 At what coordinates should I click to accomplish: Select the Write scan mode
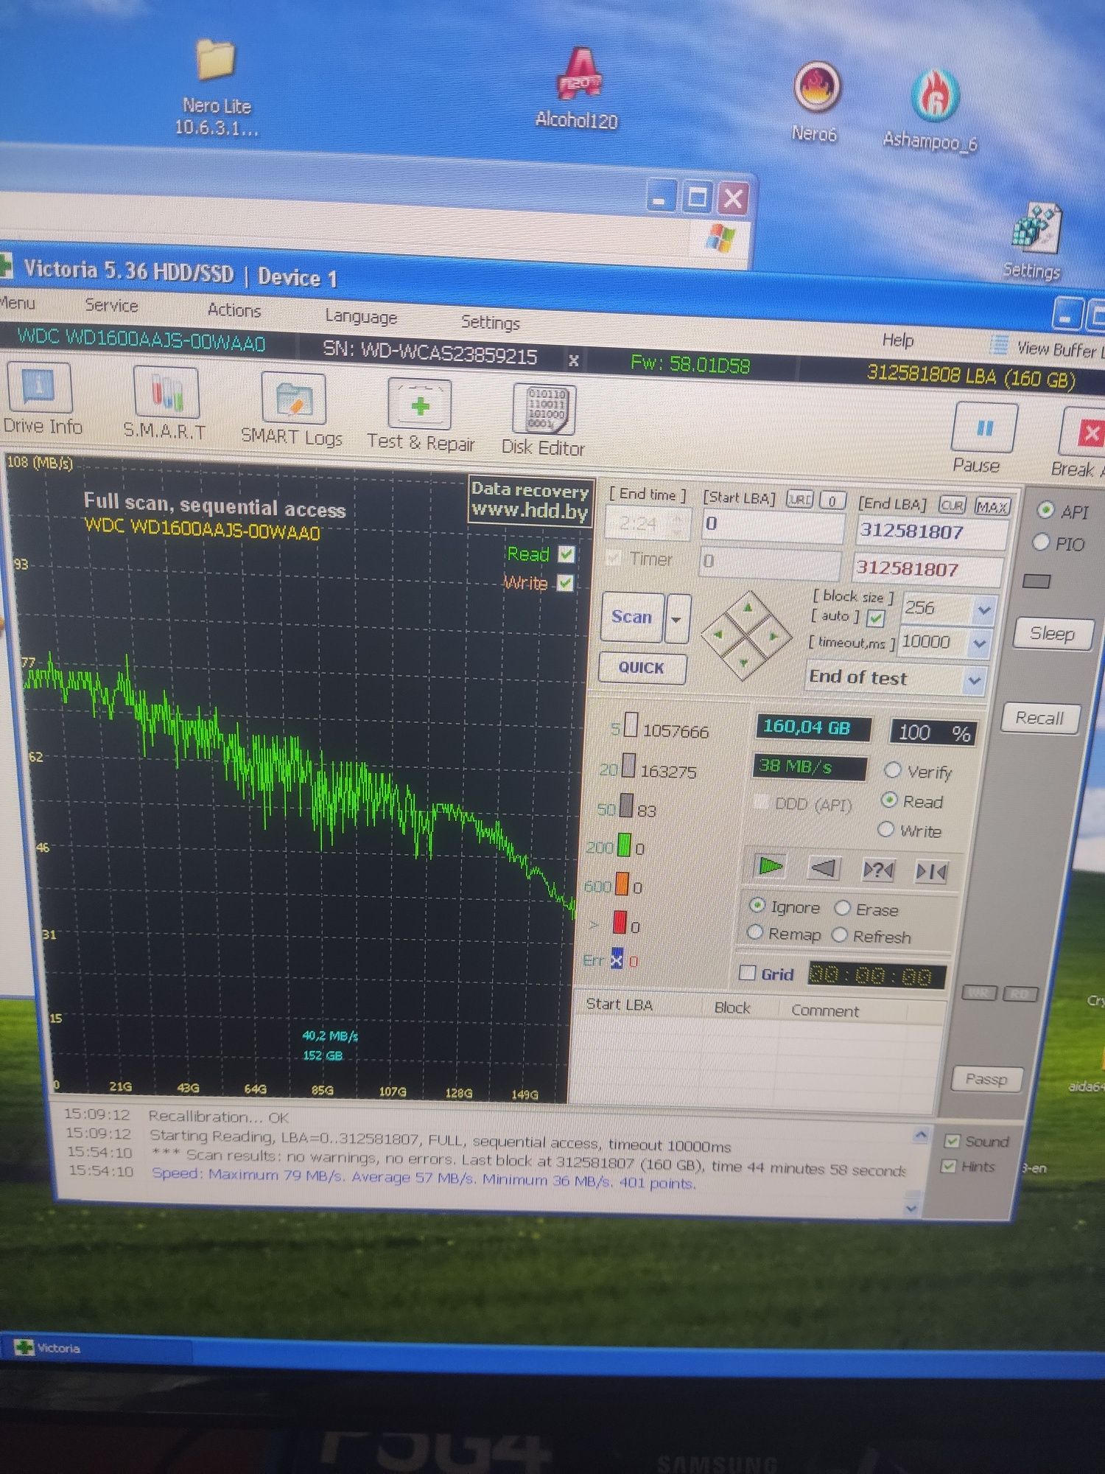click(886, 829)
